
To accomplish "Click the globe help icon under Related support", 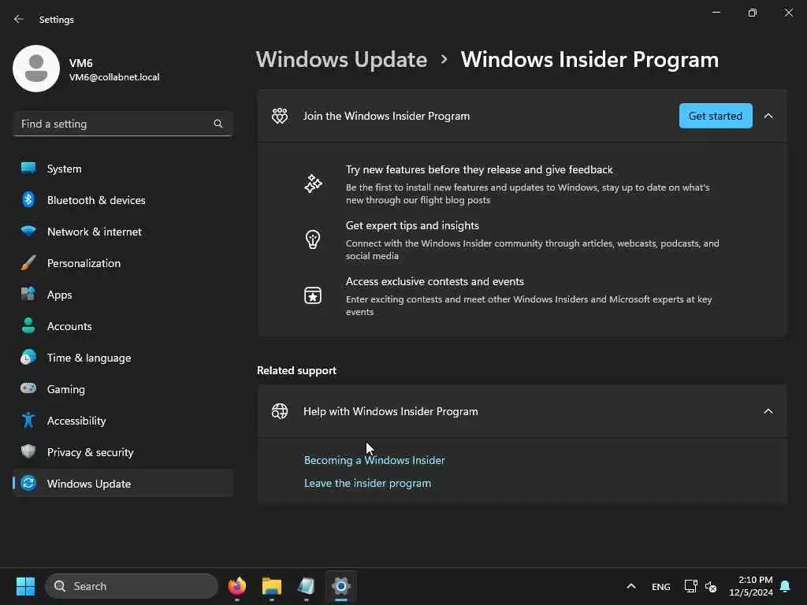I will [x=280, y=411].
